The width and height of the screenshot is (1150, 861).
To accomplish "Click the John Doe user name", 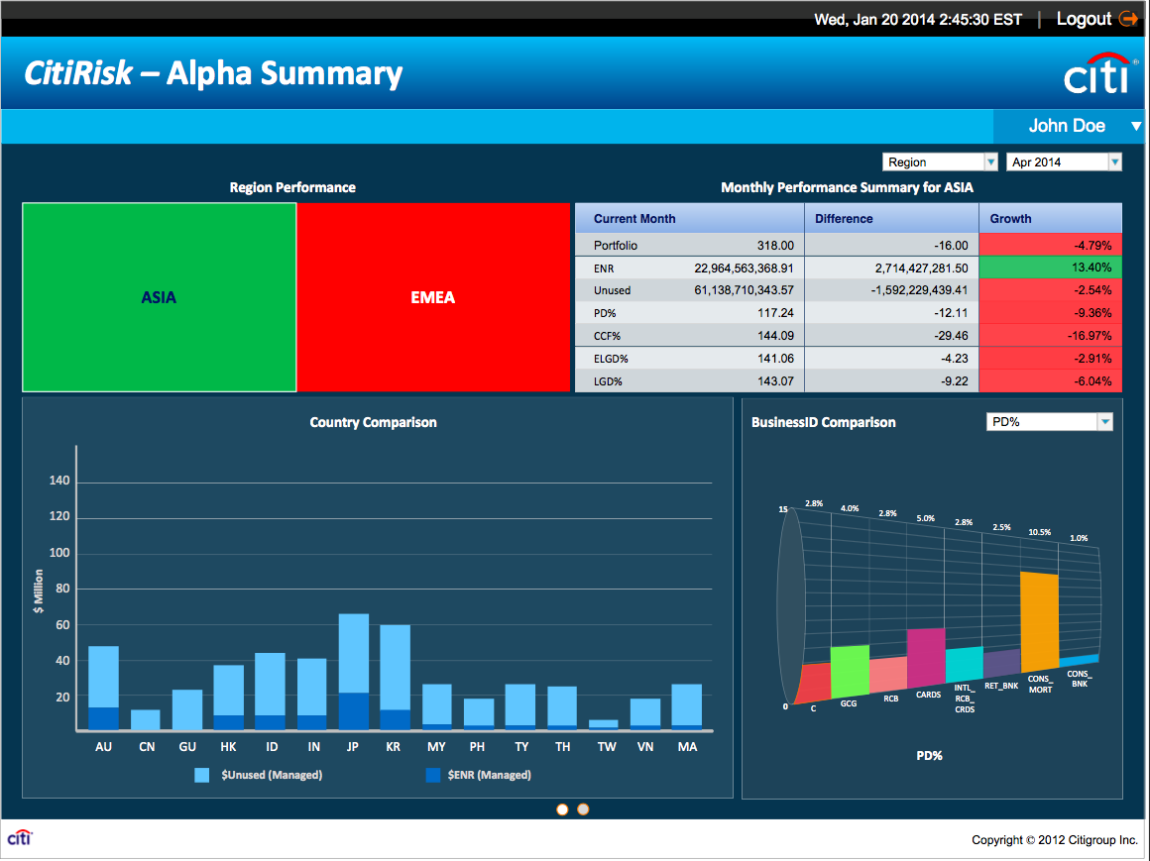I will 1067,126.
